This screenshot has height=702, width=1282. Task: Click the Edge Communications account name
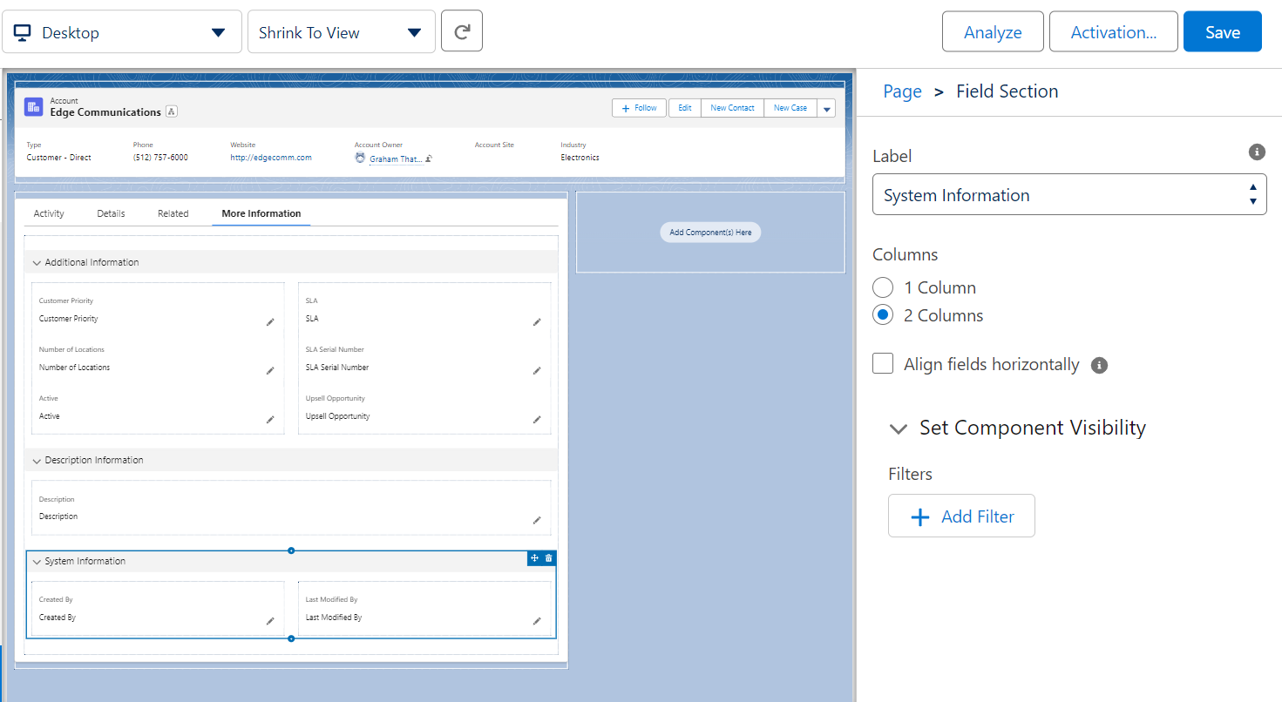(x=105, y=111)
